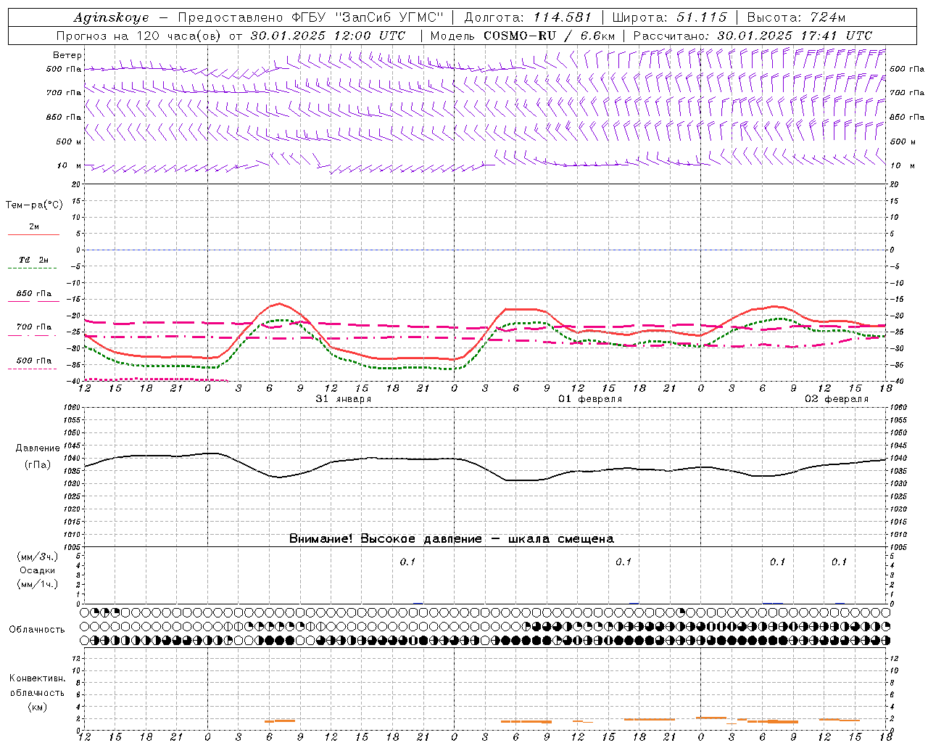The image size is (928, 743).
Task: Click the warning Внимание! Высокое давление — шкала смещена
Action: tap(452, 538)
